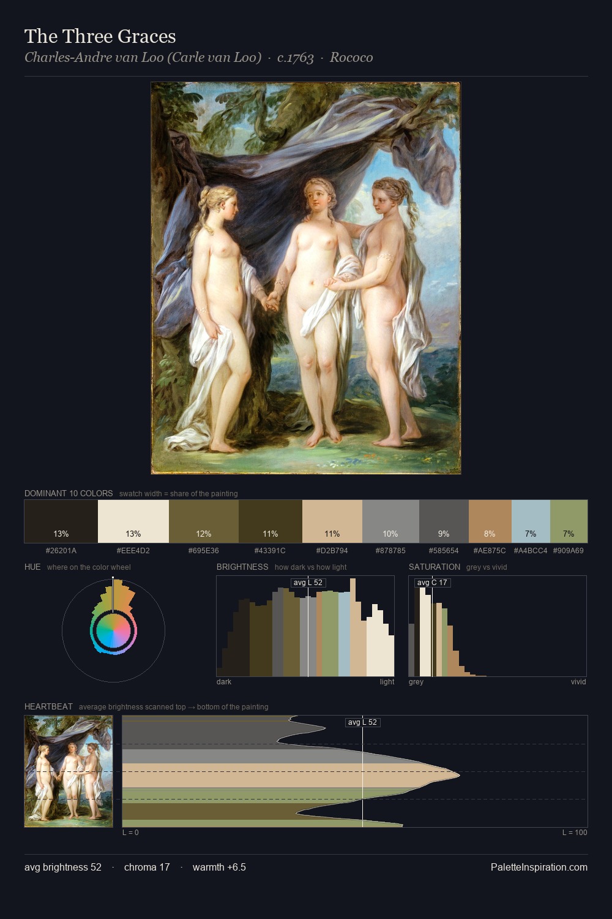The height and width of the screenshot is (919, 612).
Task: Click the title The Three Graces
Action: click(x=100, y=36)
